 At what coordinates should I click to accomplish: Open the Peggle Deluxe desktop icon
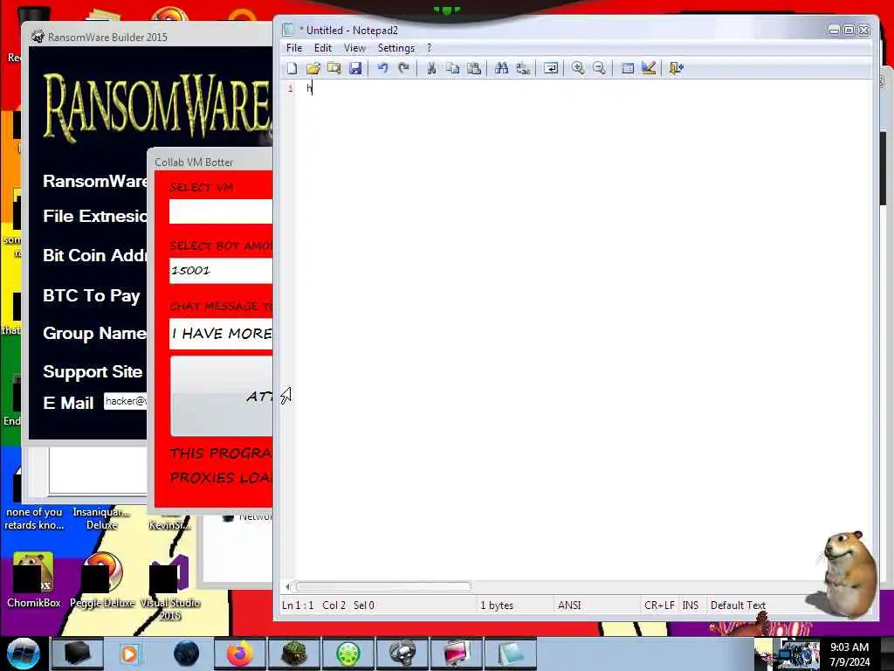click(x=102, y=581)
